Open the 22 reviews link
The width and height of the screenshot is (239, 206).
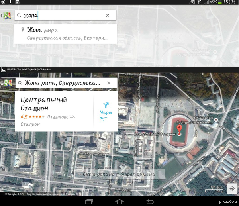[61, 117]
